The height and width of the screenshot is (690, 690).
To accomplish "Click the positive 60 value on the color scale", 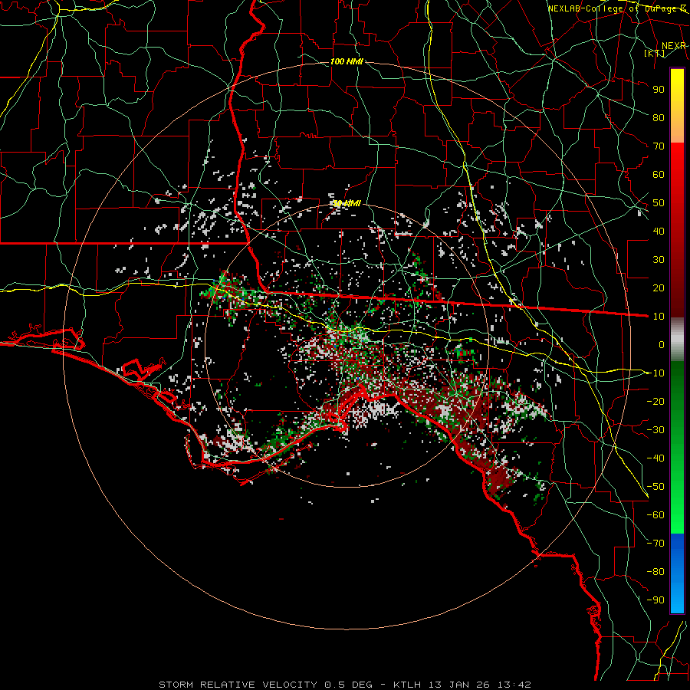I will (x=659, y=174).
